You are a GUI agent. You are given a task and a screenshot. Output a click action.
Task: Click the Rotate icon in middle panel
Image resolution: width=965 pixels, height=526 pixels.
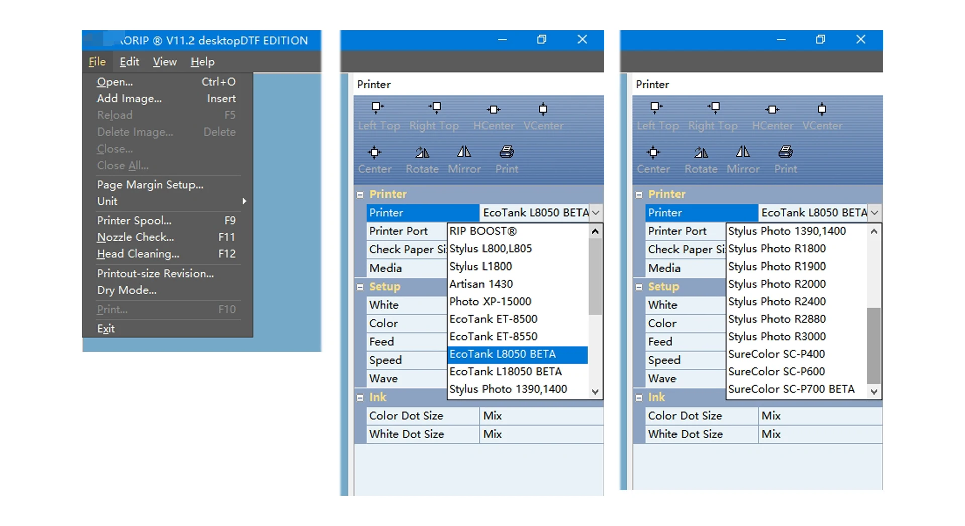pos(422,152)
